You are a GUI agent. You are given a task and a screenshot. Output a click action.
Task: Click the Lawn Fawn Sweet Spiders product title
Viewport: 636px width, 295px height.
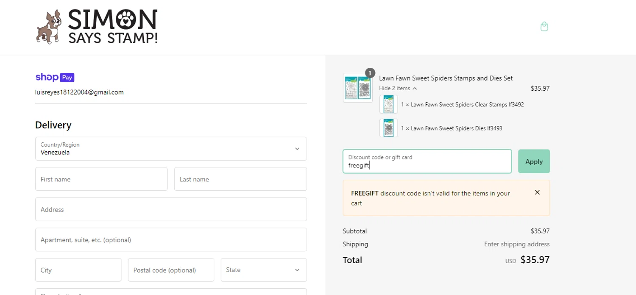[446, 78]
